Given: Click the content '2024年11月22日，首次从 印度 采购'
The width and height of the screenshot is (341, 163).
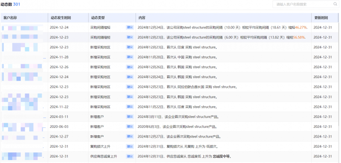Looking at the screenshot, I should (x=165, y=107).
